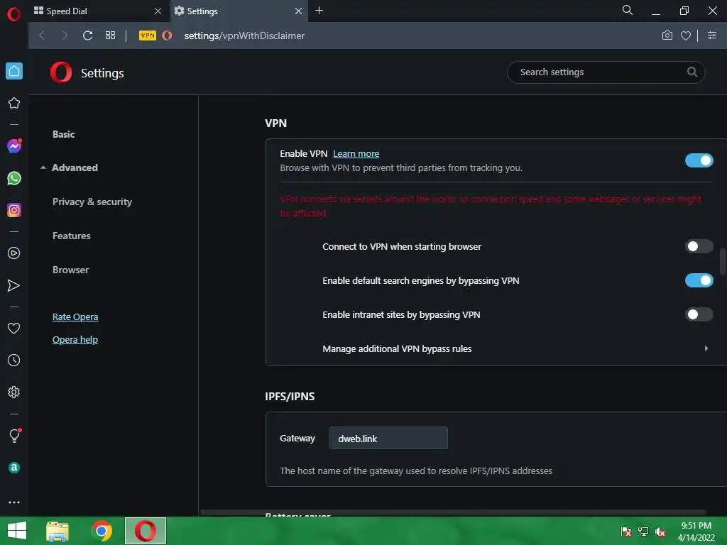This screenshot has height=545, width=727.
Task: Click the VPN badge in address bar
Action: coord(148,35)
